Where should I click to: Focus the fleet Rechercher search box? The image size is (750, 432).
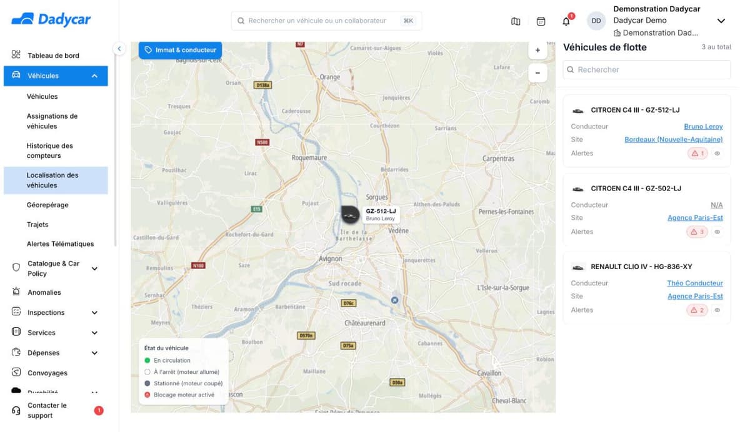647,69
